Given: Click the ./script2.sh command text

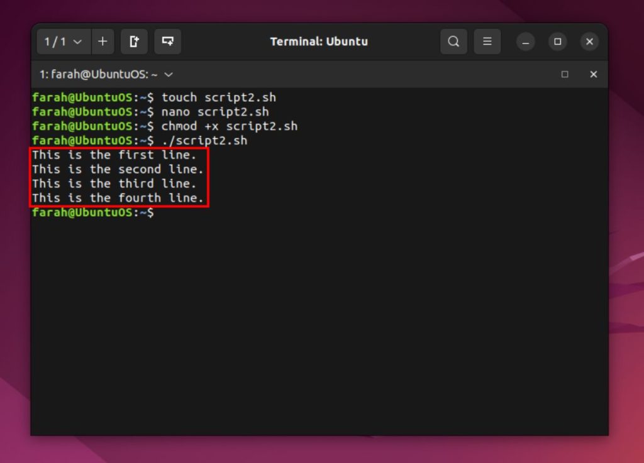Looking at the screenshot, I should point(204,140).
